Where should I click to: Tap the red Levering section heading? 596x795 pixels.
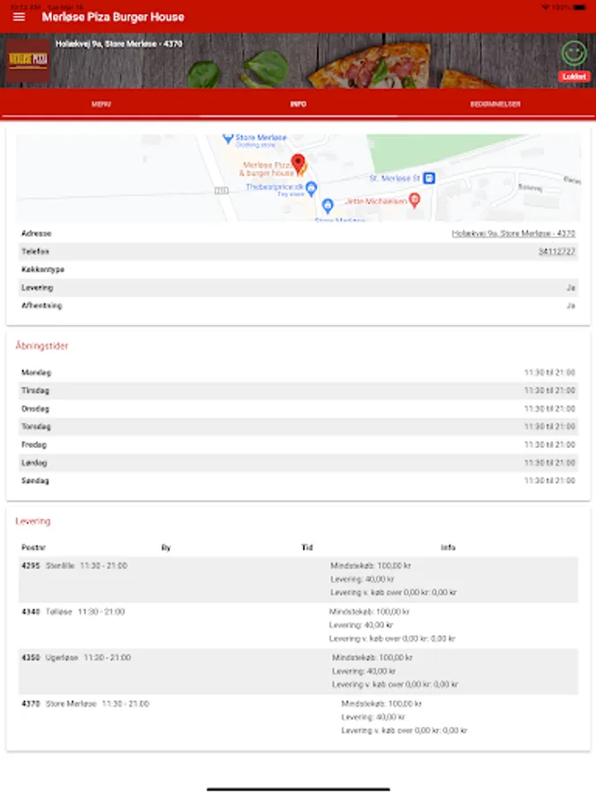pyautogui.click(x=33, y=521)
